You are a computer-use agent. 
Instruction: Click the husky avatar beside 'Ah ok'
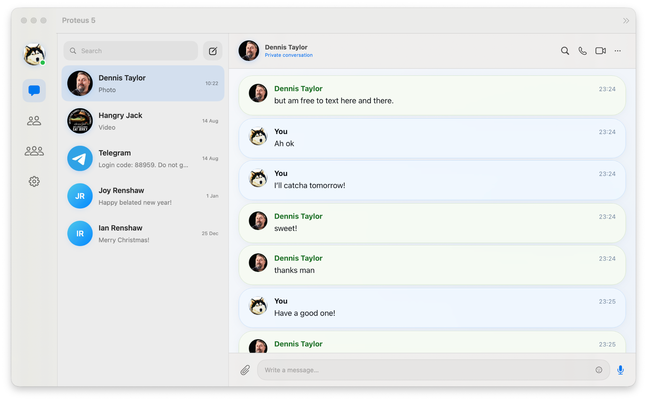[258, 136]
